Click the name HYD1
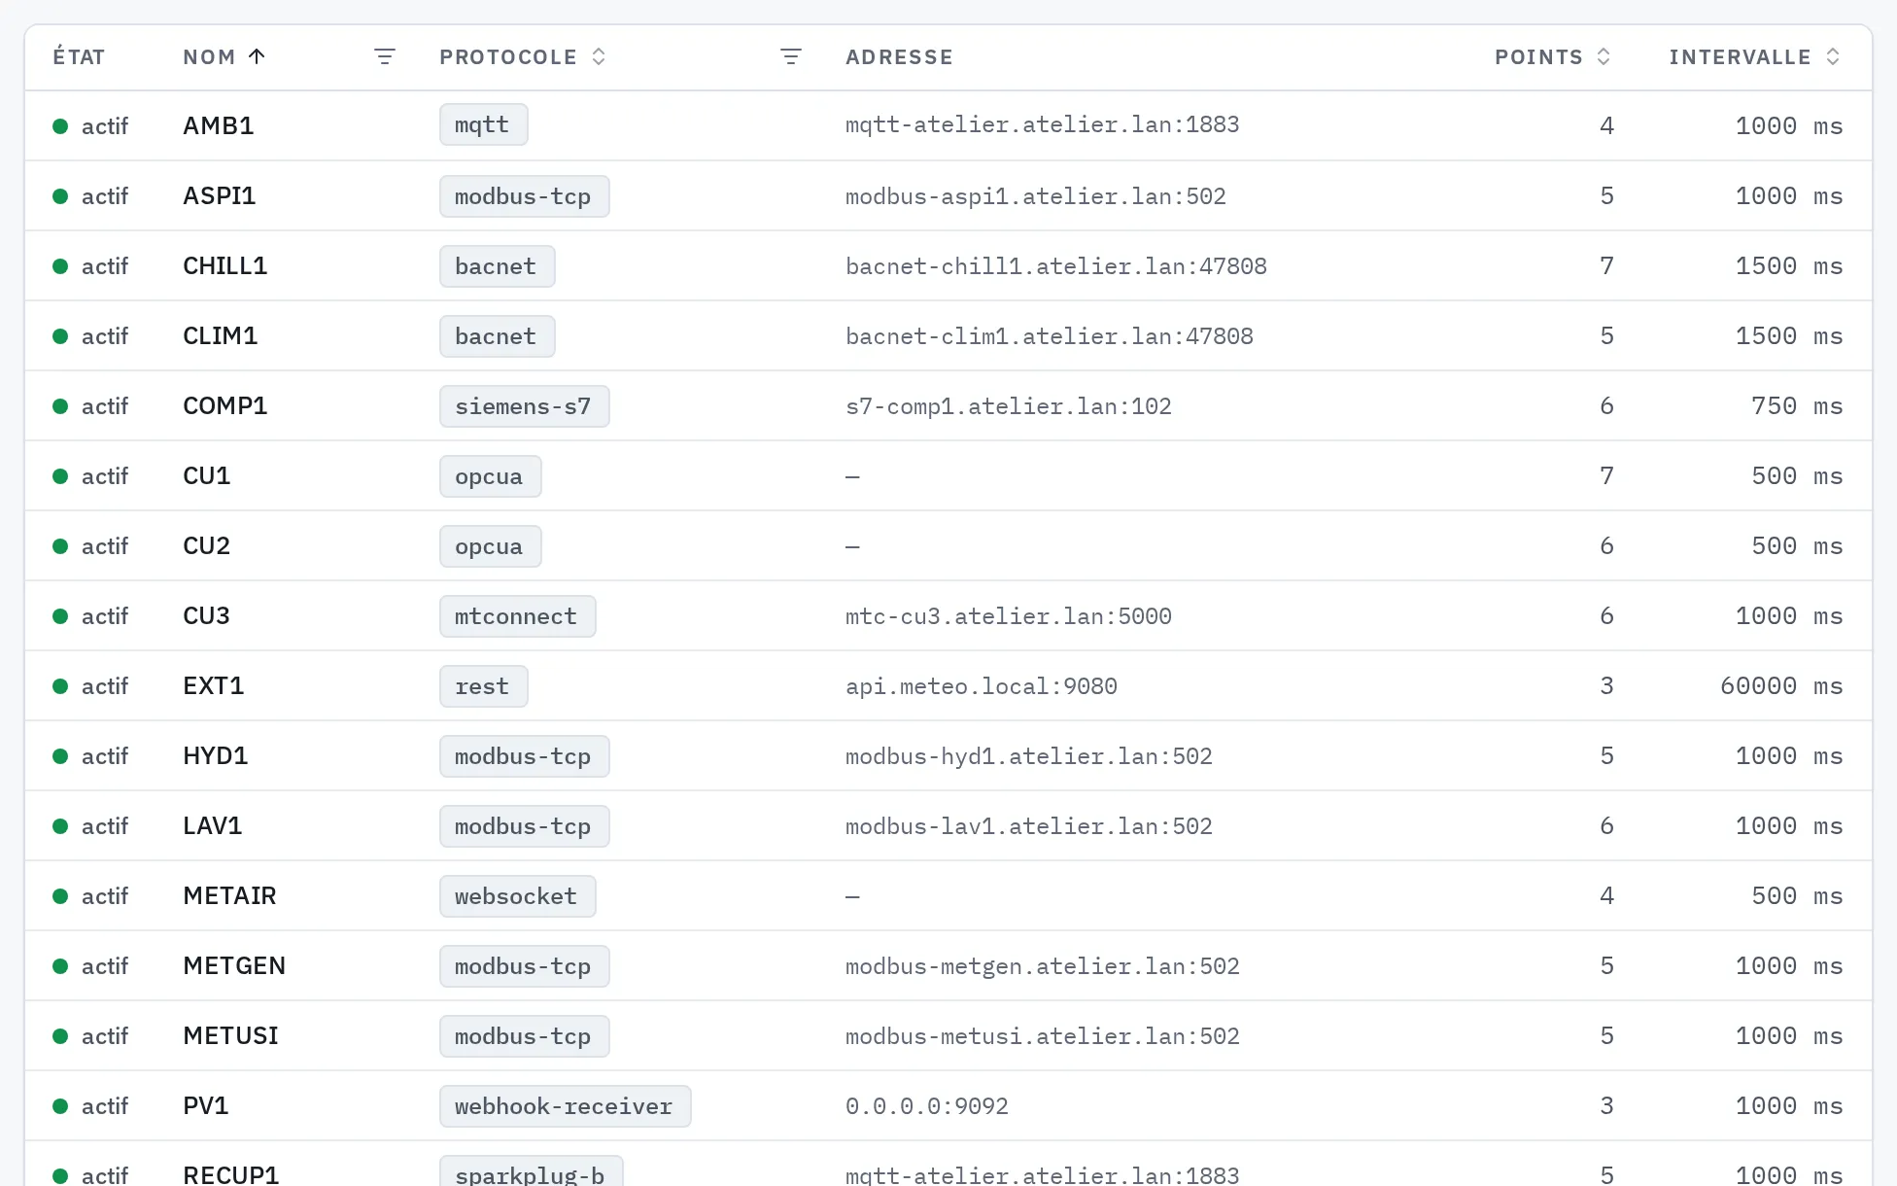 (x=216, y=756)
